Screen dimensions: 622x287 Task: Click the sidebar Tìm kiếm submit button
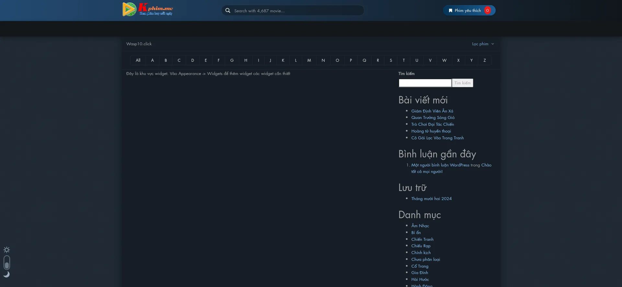click(x=463, y=83)
